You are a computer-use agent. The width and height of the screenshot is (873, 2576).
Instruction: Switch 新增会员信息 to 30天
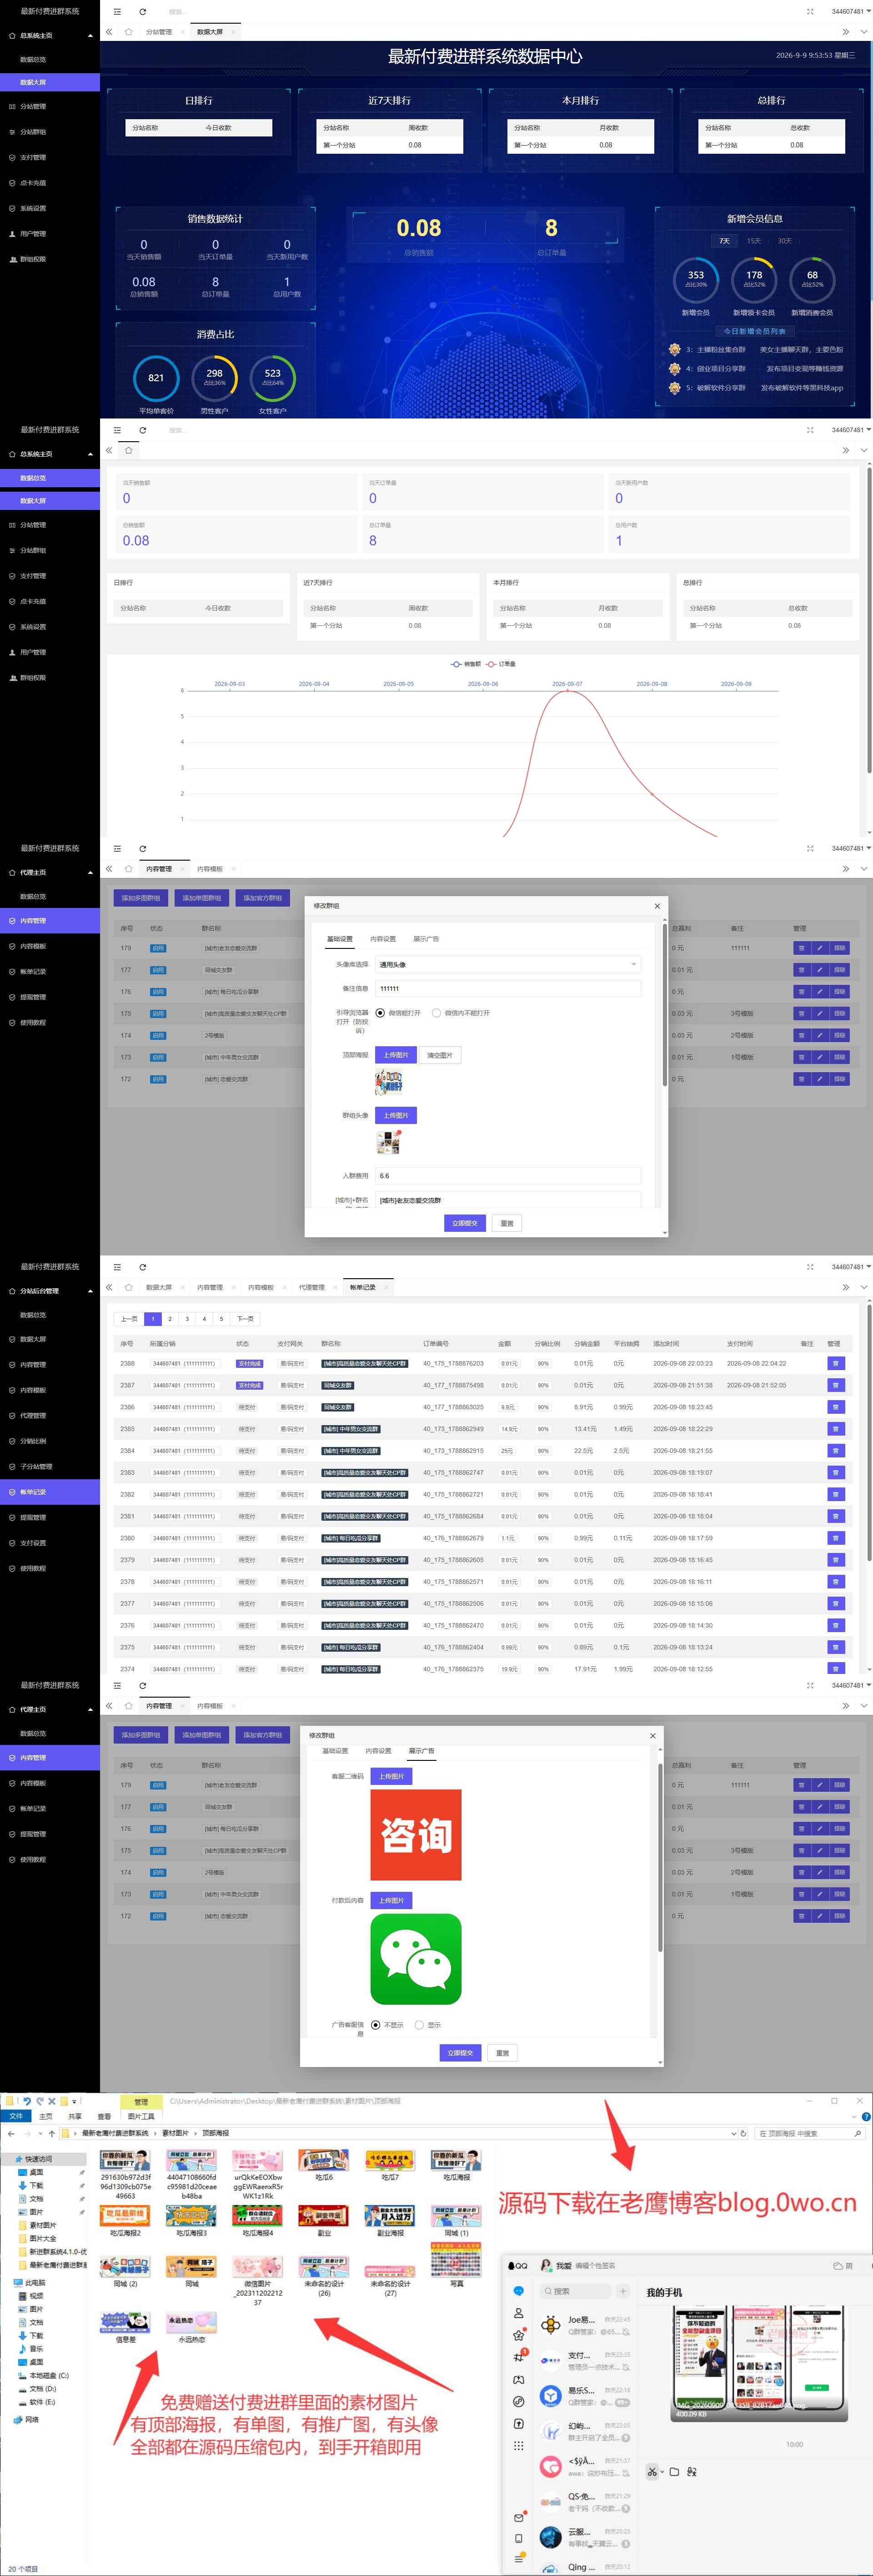[x=785, y=241]
